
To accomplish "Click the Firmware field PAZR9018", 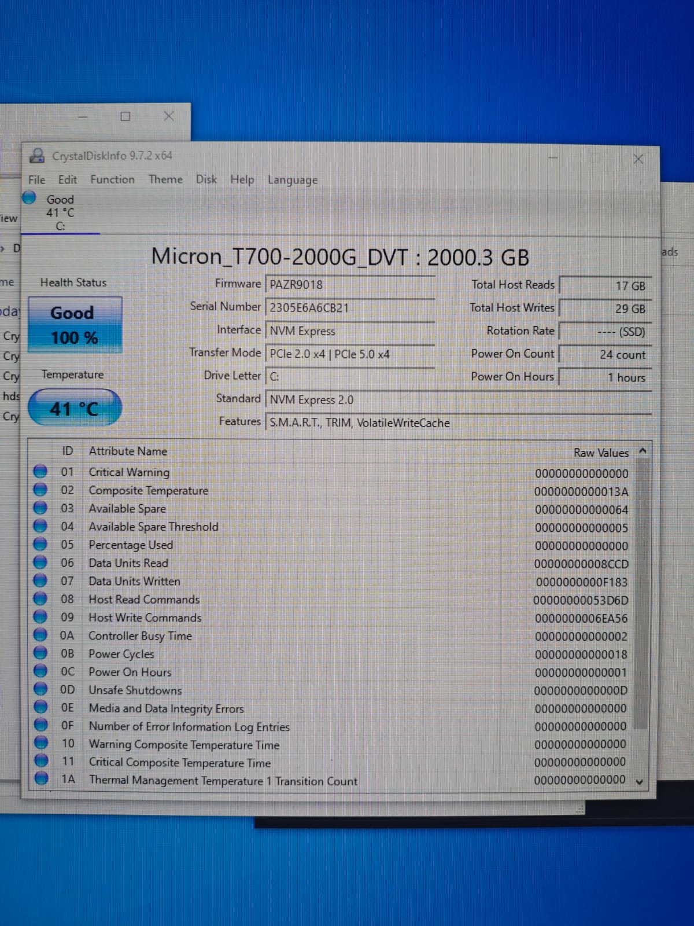I will pyautogui.click(x=350, y=284).
